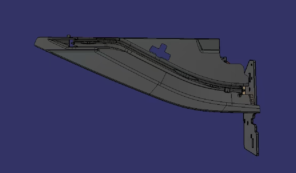
Task: Pick the tan colored component near bracket
Action: (244, 89)
